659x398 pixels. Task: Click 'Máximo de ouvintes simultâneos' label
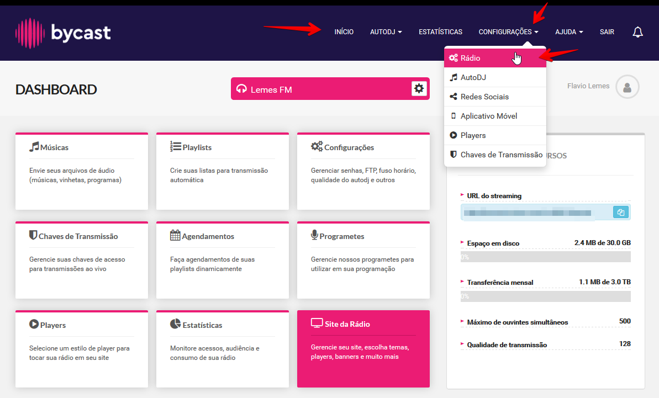click(518, 322)
